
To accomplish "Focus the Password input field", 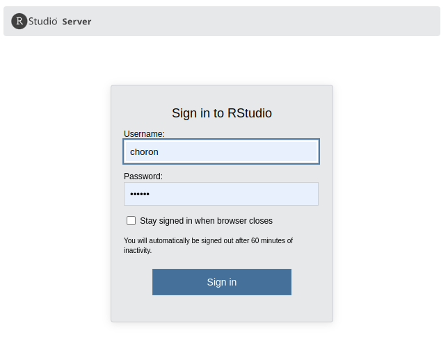I will (x=221, y=194).
